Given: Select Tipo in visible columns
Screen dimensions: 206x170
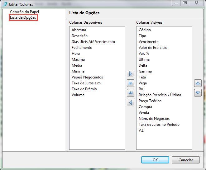Looking at the screenshot, I should [142, 36].
